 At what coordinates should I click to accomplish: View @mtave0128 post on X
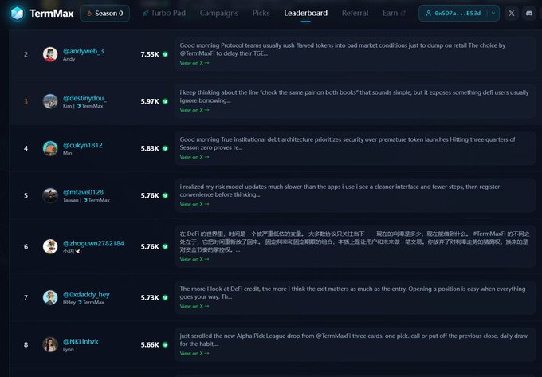(194, 204)
